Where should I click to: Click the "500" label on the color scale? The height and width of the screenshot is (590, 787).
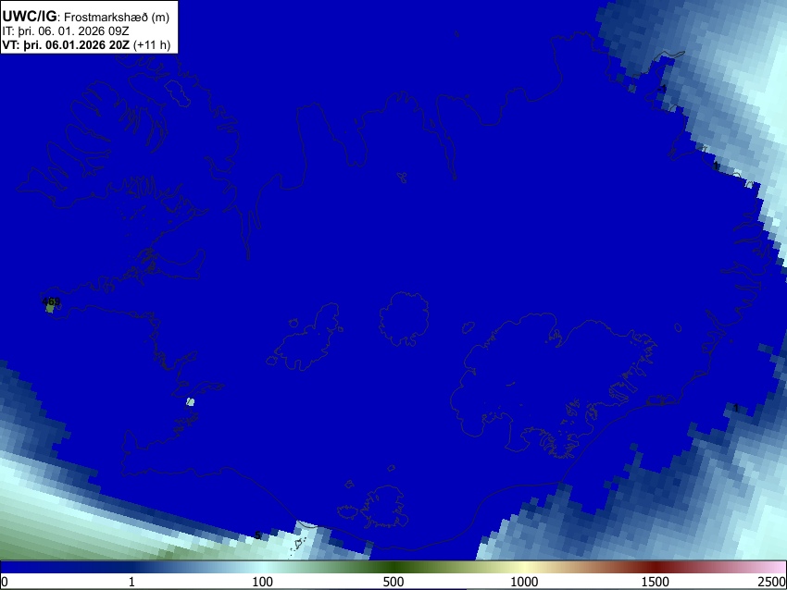pyautogui.click(x=393, y=582)
